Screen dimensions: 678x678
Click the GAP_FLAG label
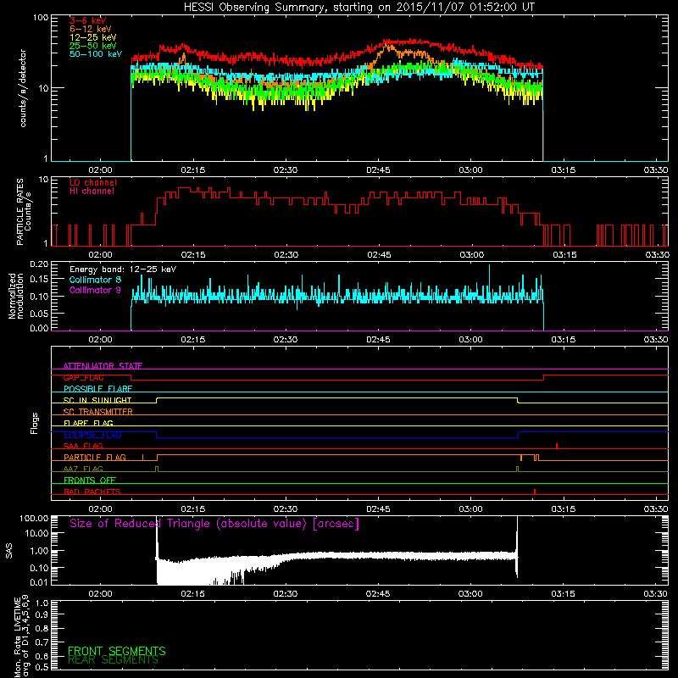pos(83,377)
